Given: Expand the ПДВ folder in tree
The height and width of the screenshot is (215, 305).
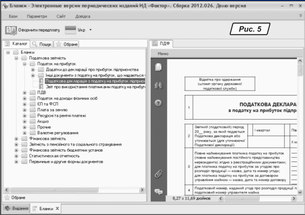Looking at the screenshot, I should [25, 92].
